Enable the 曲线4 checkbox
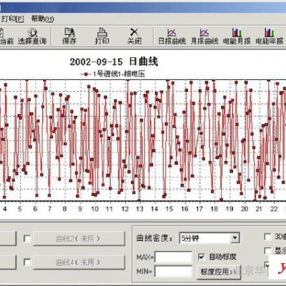This screenshot has width=286, height=286. pos(27,262)
